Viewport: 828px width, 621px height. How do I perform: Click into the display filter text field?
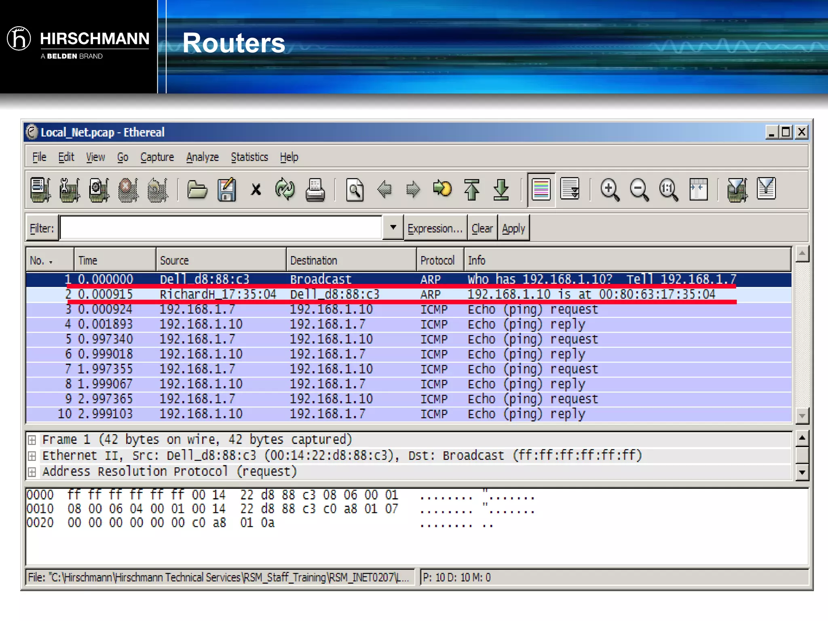tap(221, 228)
